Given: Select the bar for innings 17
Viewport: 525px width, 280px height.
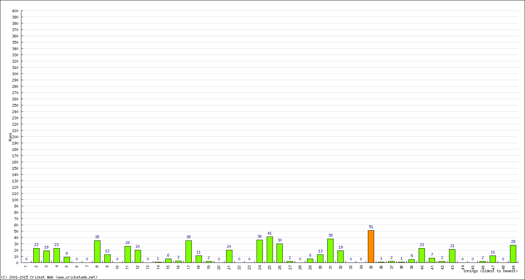Looking at the screenshot, I should [x=188, y=252].
